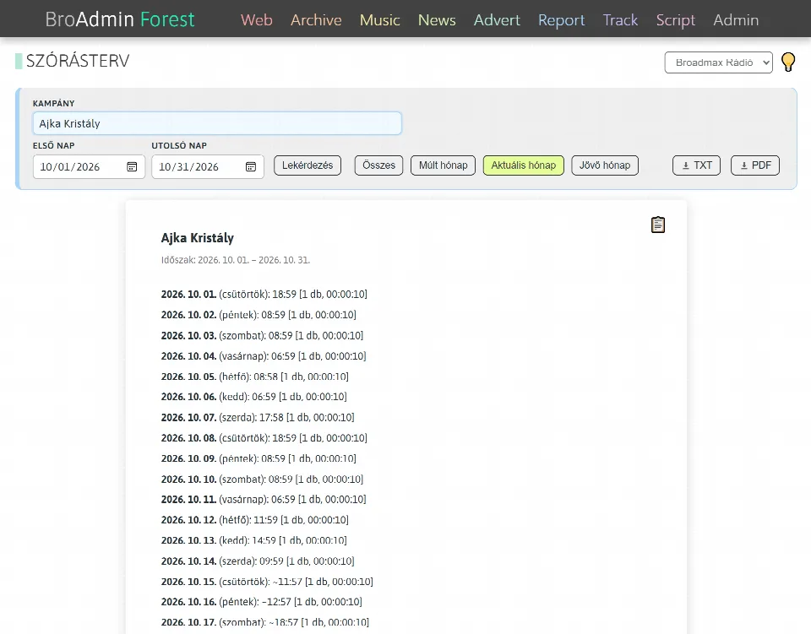This screenshot has width=811, height=634.
Task: Click the SZÓRÁSTERV page title
Action: click(78, 61)
